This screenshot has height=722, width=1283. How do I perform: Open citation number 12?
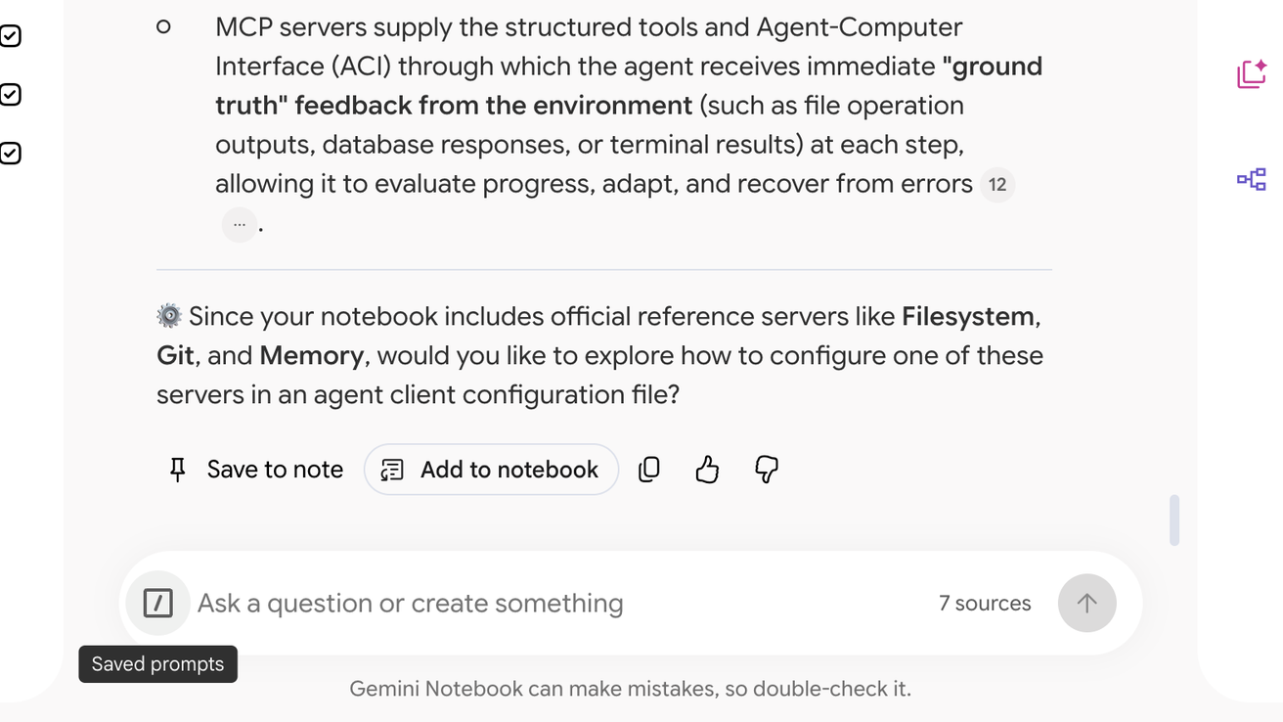[997, 184]
